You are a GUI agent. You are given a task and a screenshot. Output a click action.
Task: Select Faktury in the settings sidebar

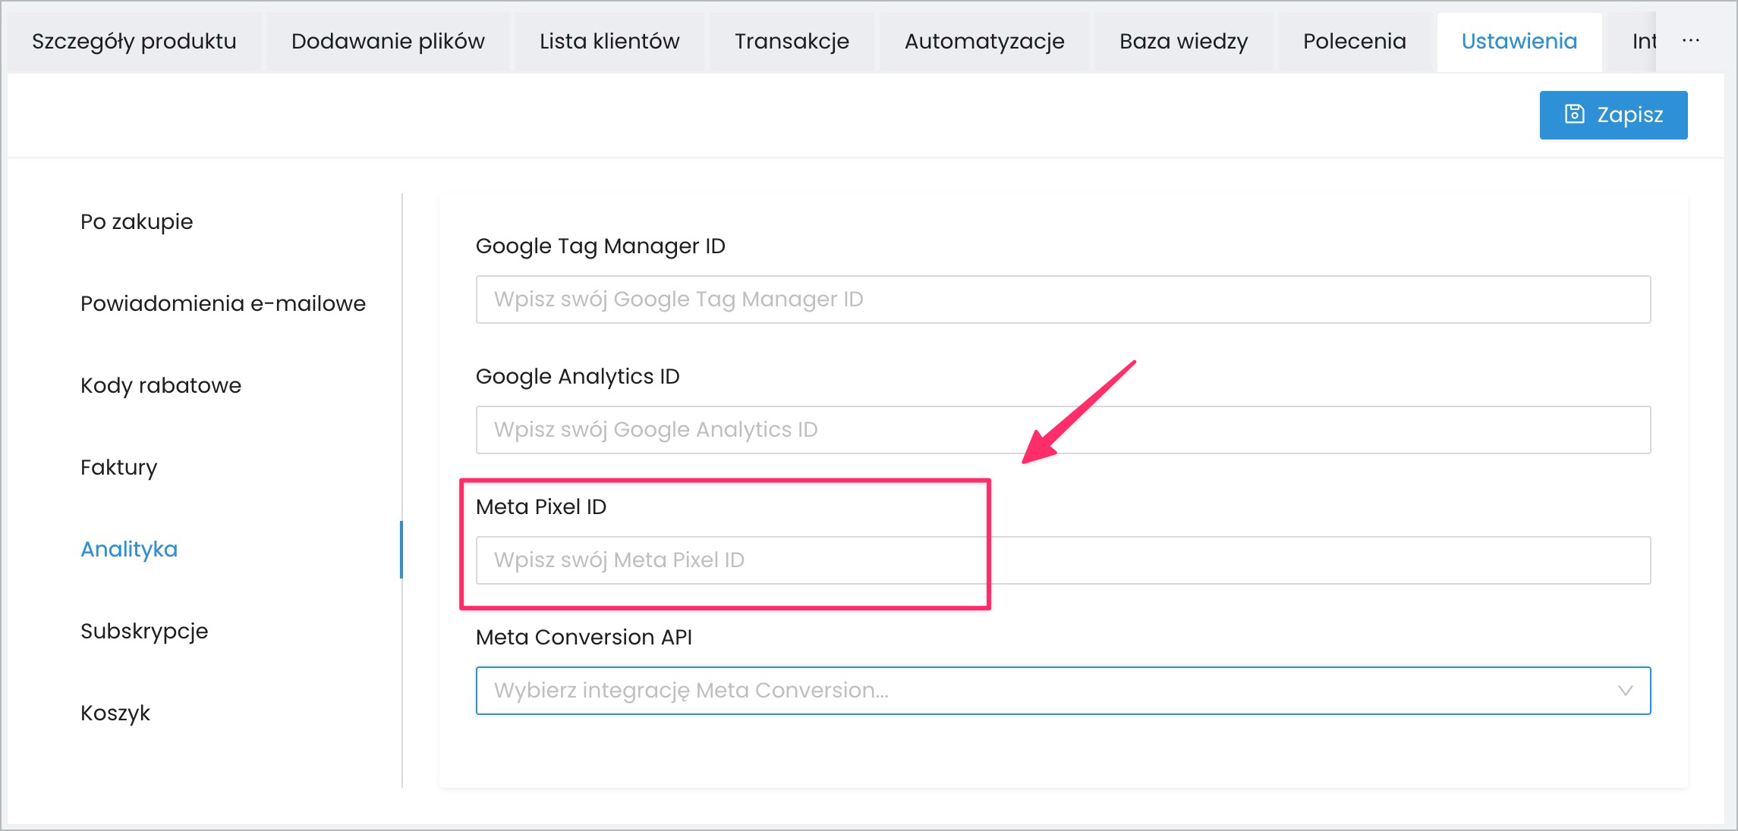119,467
